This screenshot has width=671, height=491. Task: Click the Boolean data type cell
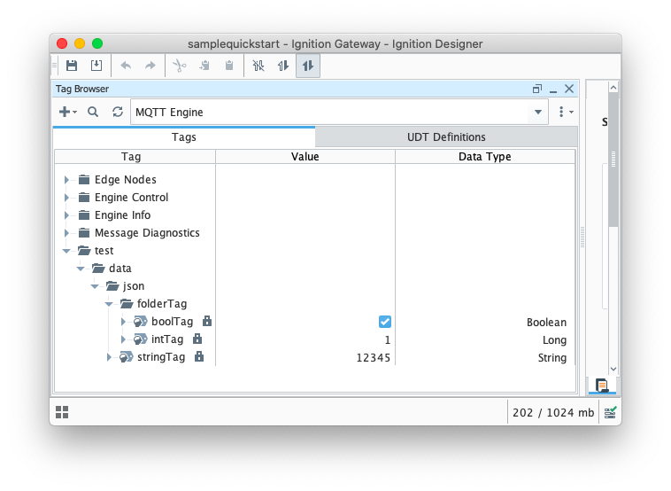546,323
